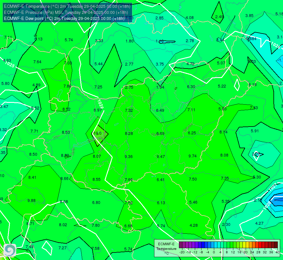Select the ECMWF-E Temperature 2m title line
Viewport: 283px width, 260px height.
pyautogui.click(x=67, y=6)
